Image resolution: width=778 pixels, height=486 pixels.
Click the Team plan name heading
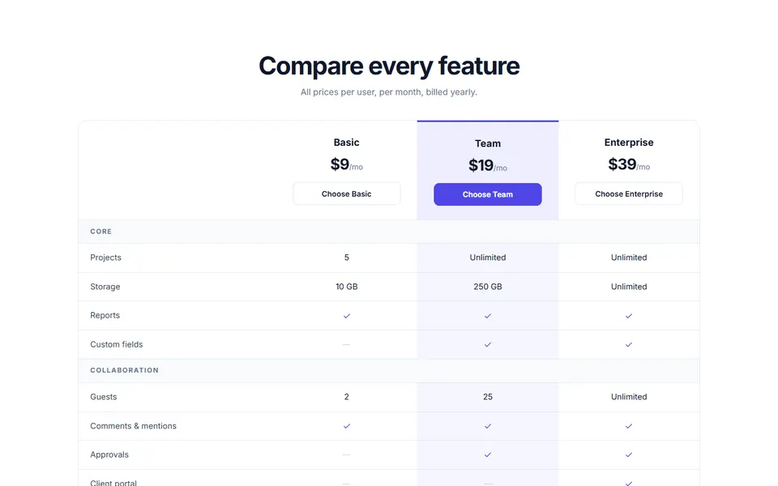488,143
